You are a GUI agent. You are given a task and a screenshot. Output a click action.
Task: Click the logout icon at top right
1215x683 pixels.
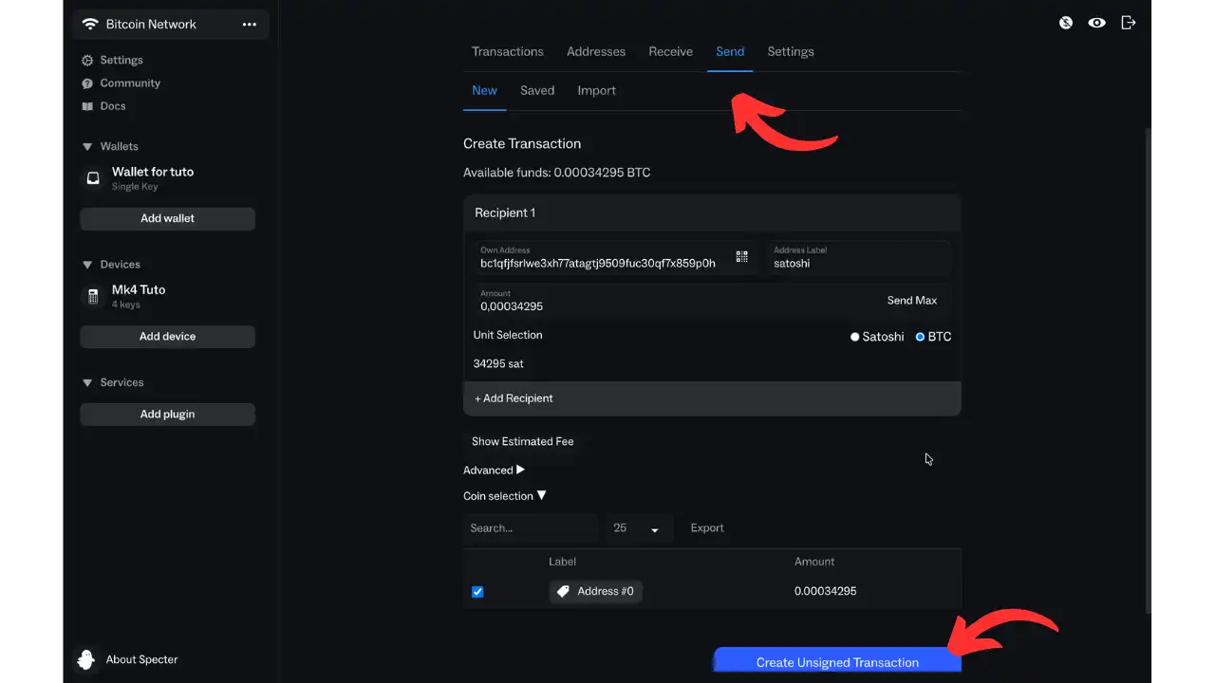1128,23
